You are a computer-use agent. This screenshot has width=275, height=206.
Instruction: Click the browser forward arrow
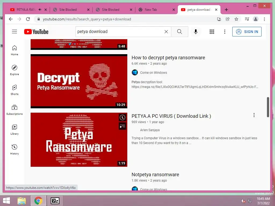[19, 19]
